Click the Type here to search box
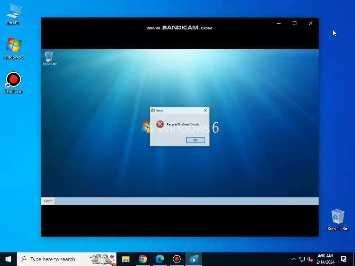The height and width of the screenshot is (266, 355). (x=67, y=259)
